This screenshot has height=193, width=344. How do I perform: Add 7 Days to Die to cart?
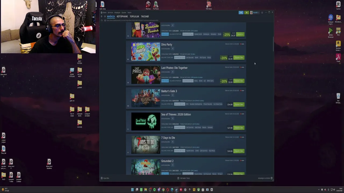239,151
